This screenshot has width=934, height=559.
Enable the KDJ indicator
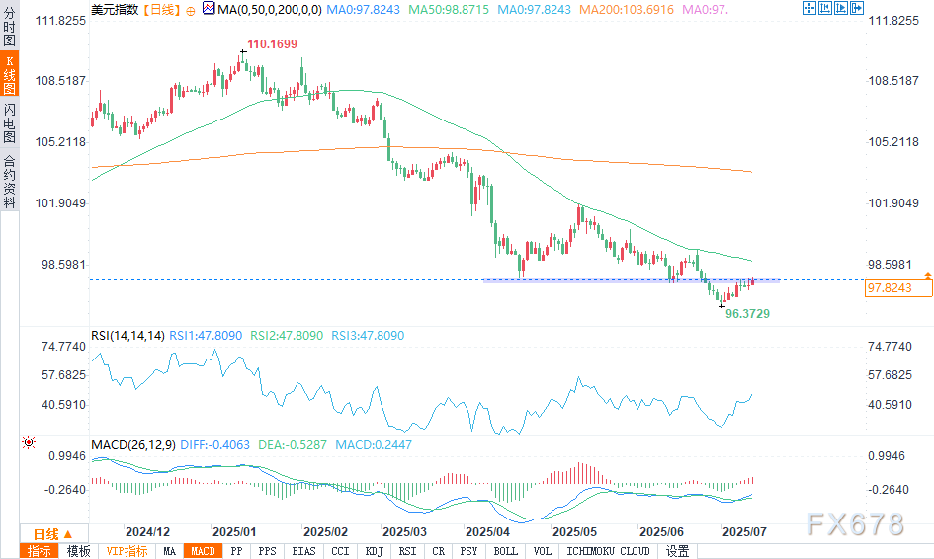[x=374, y=551]
